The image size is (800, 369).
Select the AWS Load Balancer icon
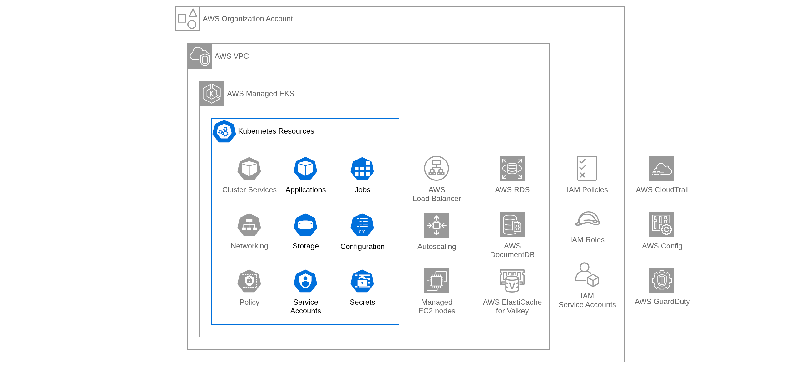pos(437,169)
